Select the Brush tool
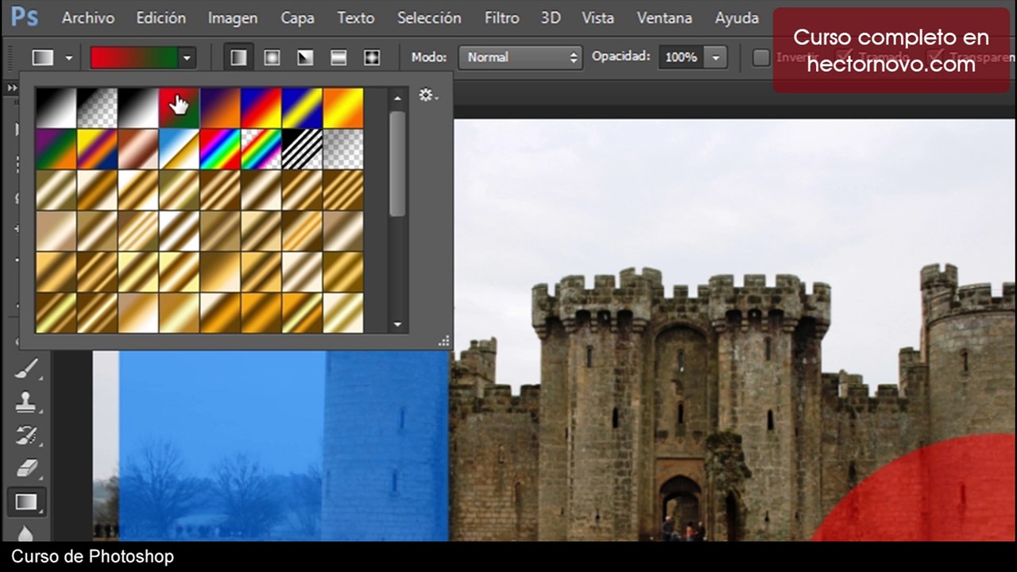This screenshot has width=1017, height=572. 26,369
